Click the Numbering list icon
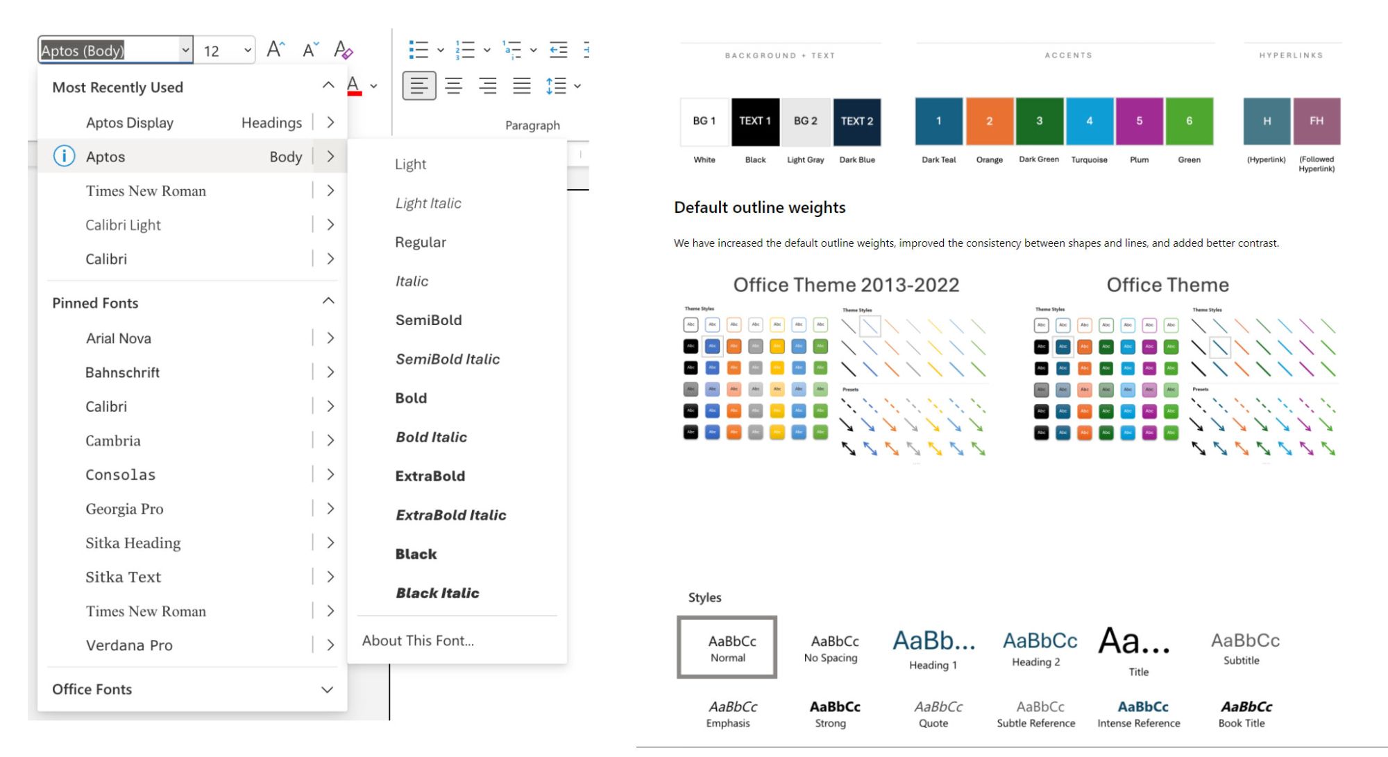The width and height of the screenshot is (1388, 757). (x=465, y=50)
